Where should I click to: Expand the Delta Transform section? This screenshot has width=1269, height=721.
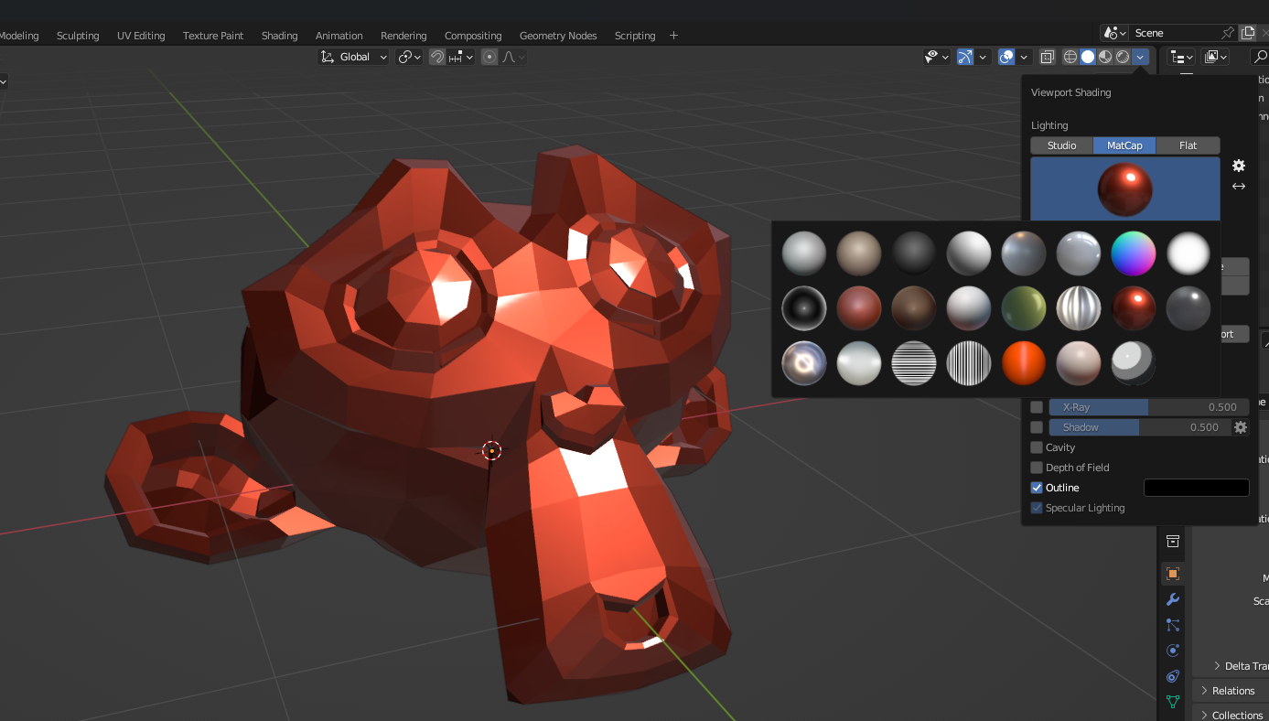[x=1235, y=665]
